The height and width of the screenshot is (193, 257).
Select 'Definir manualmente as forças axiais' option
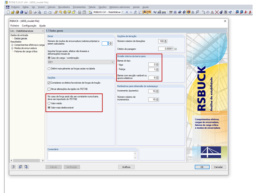point(49,69)
